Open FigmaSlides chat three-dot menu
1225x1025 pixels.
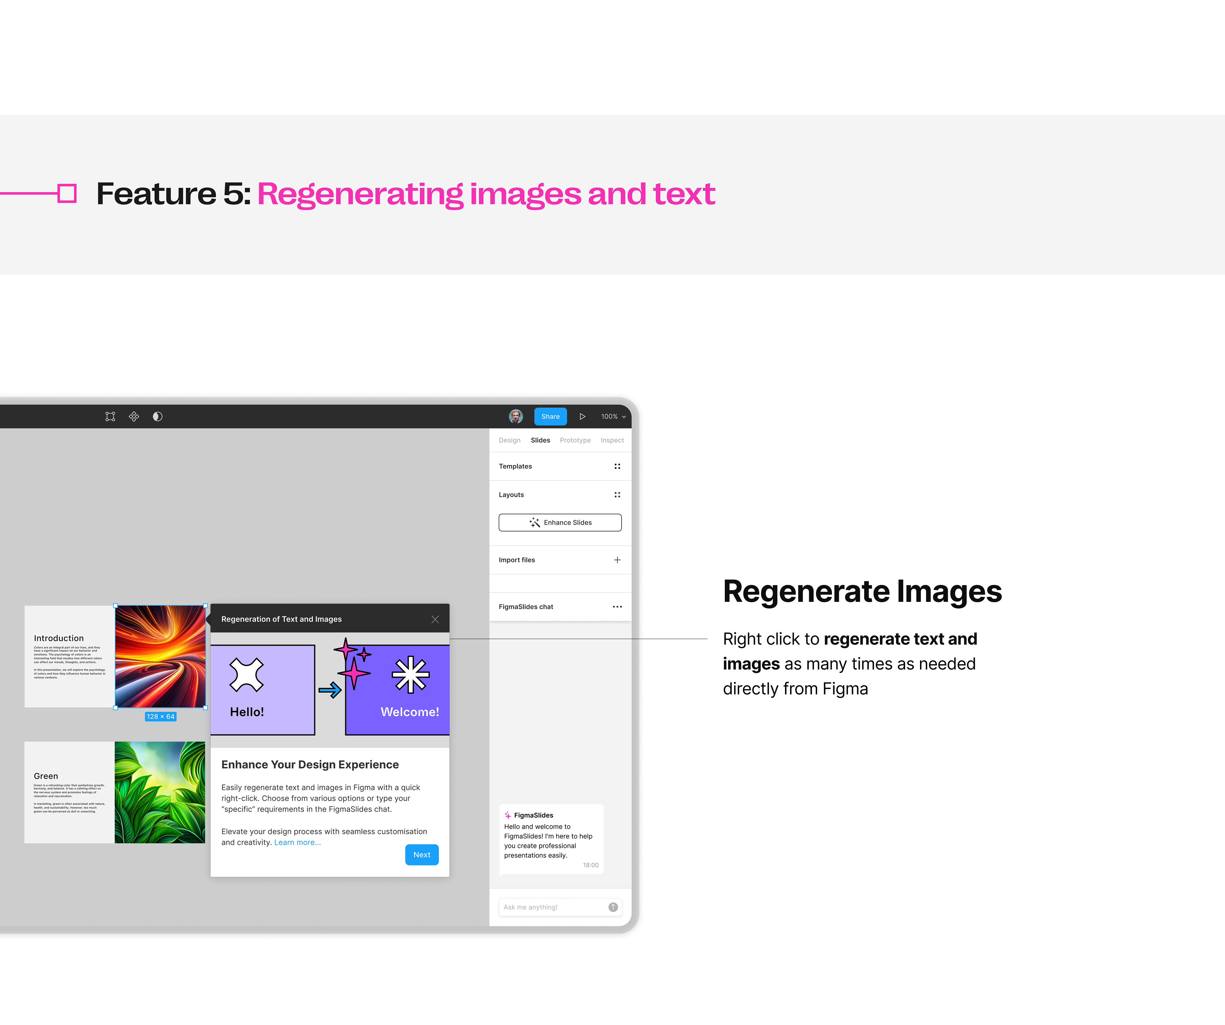617,607
